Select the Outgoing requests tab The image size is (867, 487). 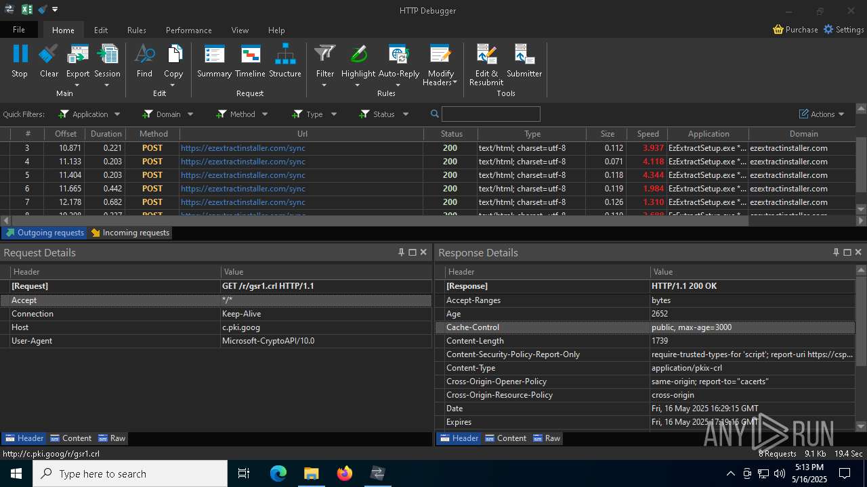coord(45,233)
